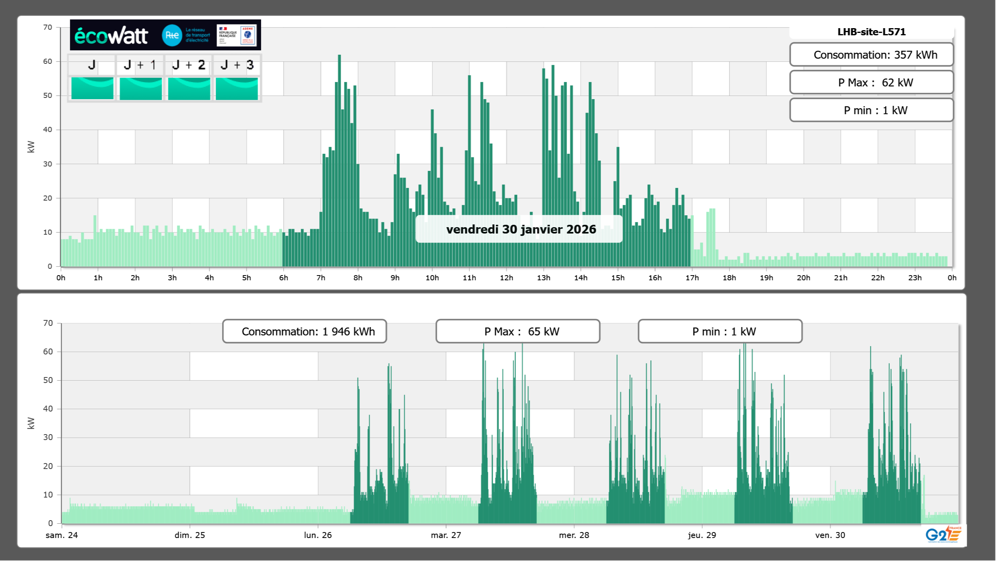Select the J + 3 forecast label

(237, 65)
